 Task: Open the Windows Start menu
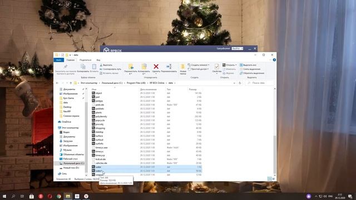click(x=4, y=196)
